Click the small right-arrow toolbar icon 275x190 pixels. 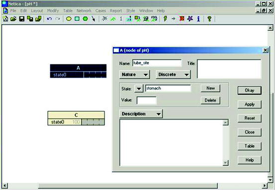coord(174,19)
